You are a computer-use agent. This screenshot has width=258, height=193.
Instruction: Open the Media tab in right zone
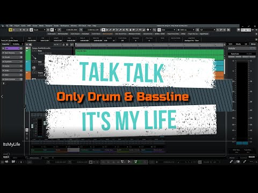[238, 44]
